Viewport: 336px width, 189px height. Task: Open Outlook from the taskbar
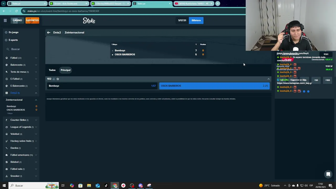[98, 186]
